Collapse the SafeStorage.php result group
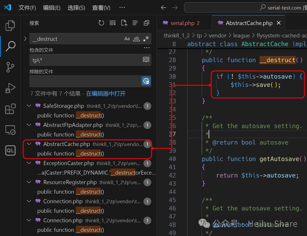The width and height of the screenshot is (307, 236). pos(29,106)
